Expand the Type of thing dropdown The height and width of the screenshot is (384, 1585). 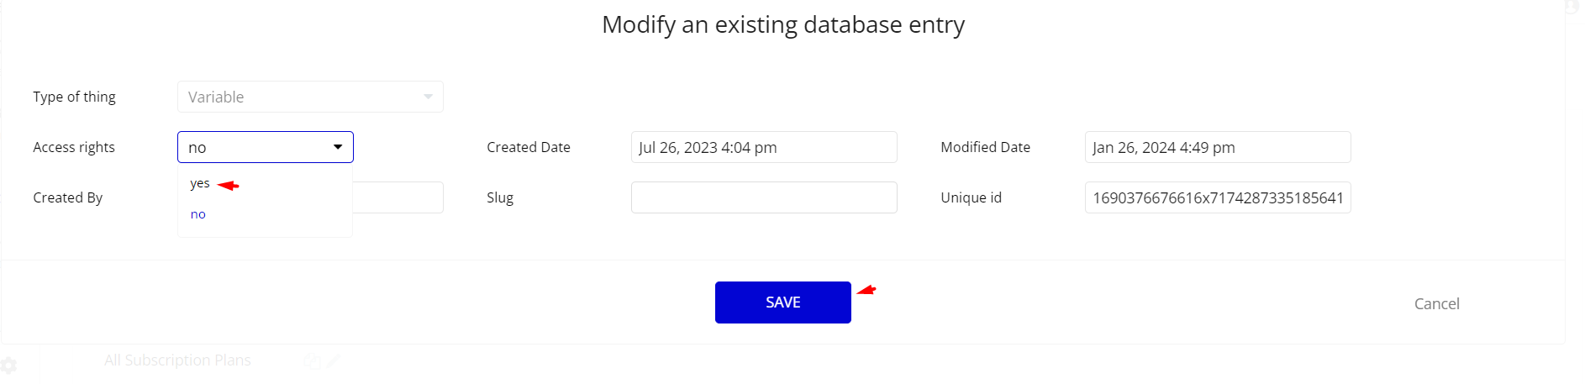pos(310,97)
